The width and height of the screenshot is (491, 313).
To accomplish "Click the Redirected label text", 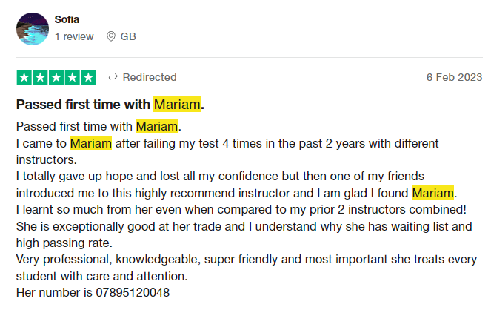I will (x=150, y=77).
